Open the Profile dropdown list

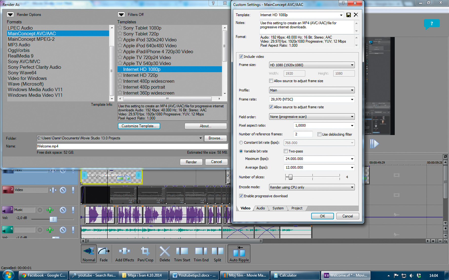pyautogui.click(x=311, y=90)
